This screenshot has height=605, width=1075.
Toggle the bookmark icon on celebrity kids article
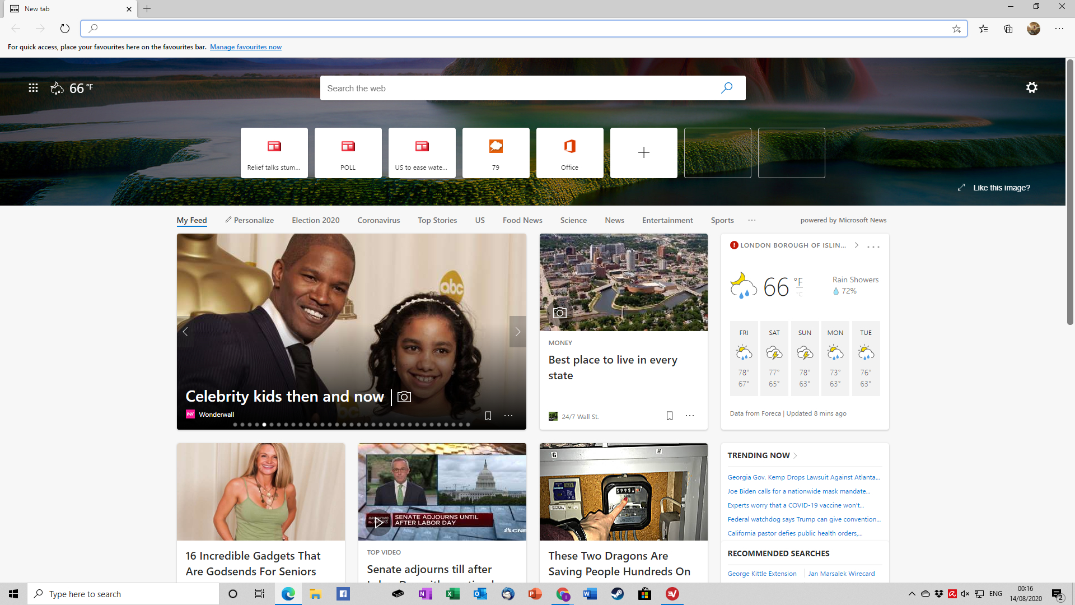(x=487, y=415)
